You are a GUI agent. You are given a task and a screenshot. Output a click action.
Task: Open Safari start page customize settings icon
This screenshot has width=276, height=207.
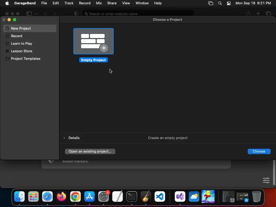tap(266, 180)
